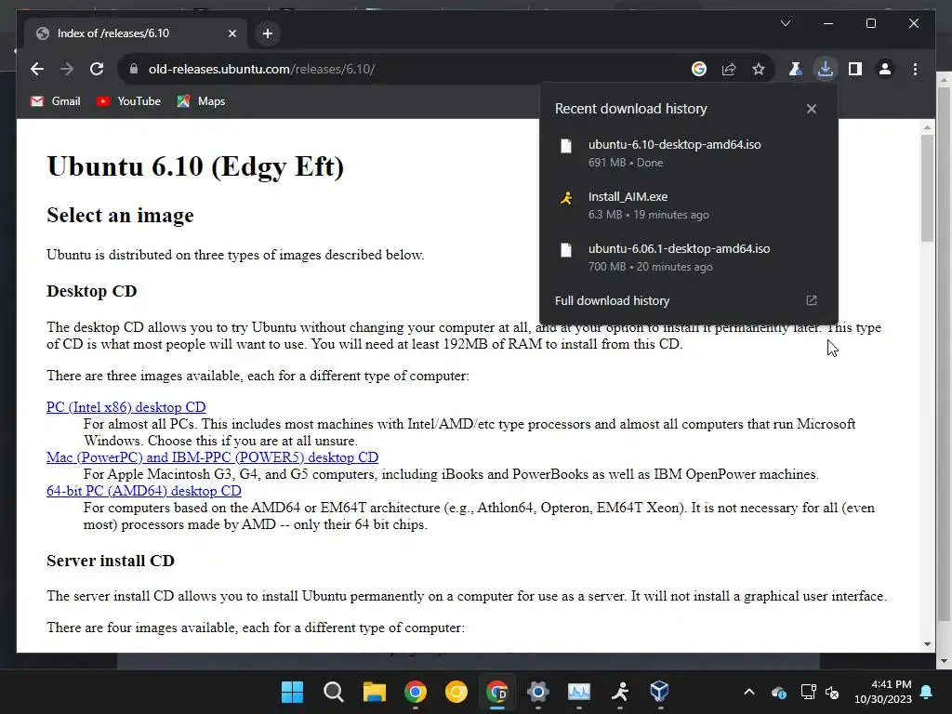The width and height of the screenshot is (952, 714).
Task: Open the network display tray icon
Action: 808,692
